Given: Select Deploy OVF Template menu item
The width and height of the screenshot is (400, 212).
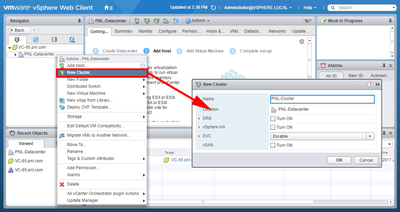Looking at the screenshot, I should pos(102,107).
